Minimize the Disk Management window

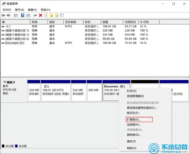pos(163,4)
